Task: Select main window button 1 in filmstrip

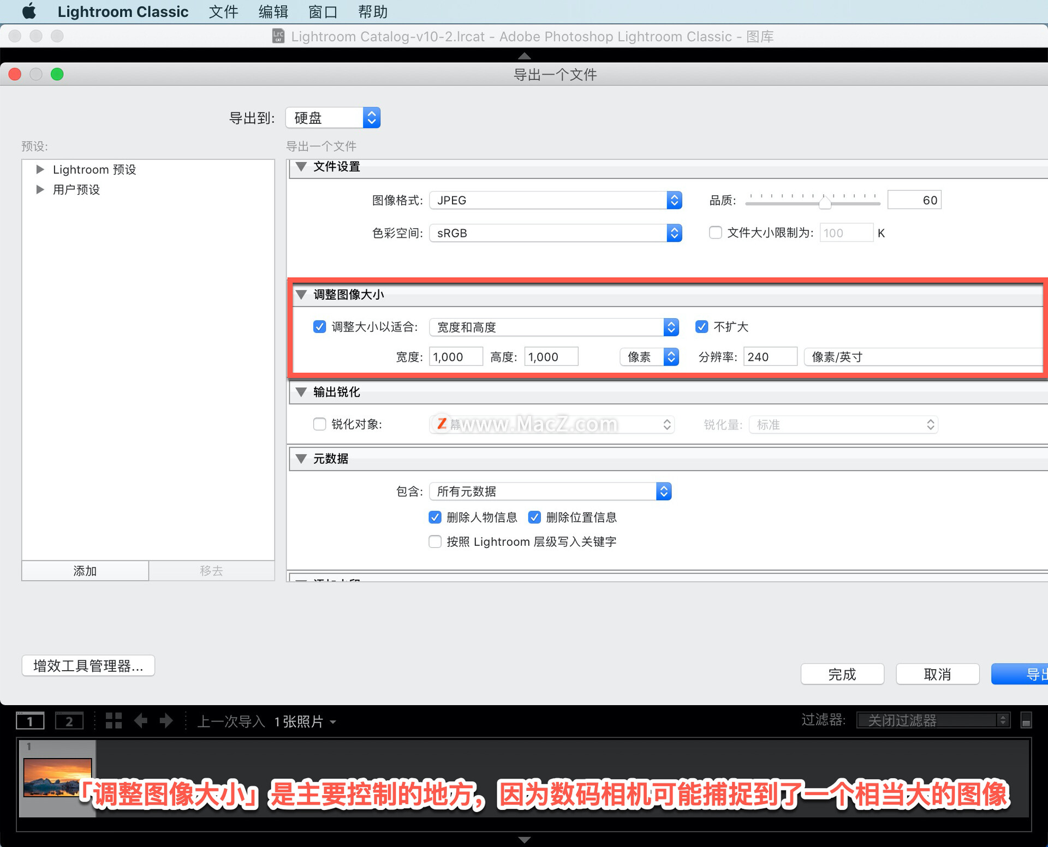Action: pos(30,721)
